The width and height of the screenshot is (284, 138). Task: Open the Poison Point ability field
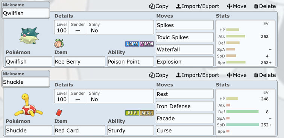coord(131,62)
